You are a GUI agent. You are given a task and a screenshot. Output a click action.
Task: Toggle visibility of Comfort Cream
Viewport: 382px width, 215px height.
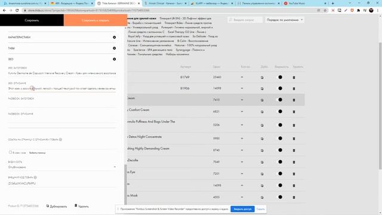tap(280, 112)
